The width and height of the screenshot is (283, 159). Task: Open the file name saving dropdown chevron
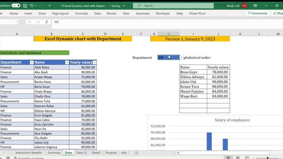(x=124, y=6)
